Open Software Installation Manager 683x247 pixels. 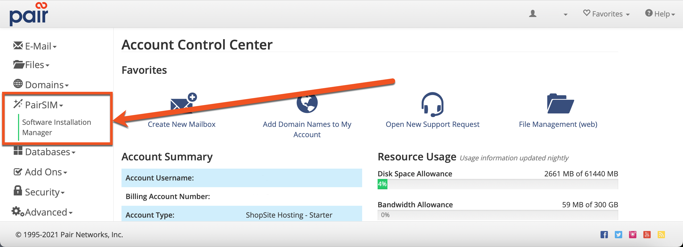[x=56, y=127]
